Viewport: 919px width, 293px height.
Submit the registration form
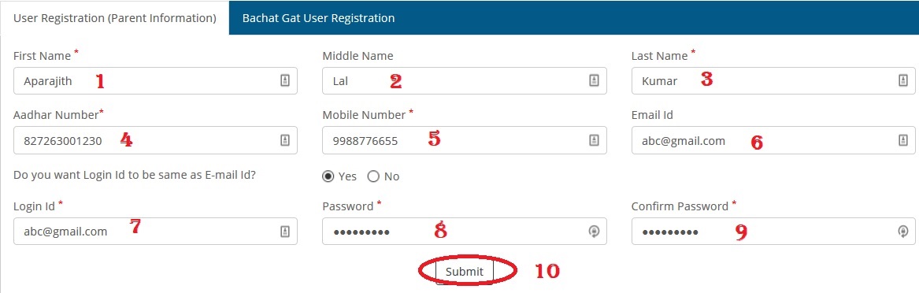[464, 271]
